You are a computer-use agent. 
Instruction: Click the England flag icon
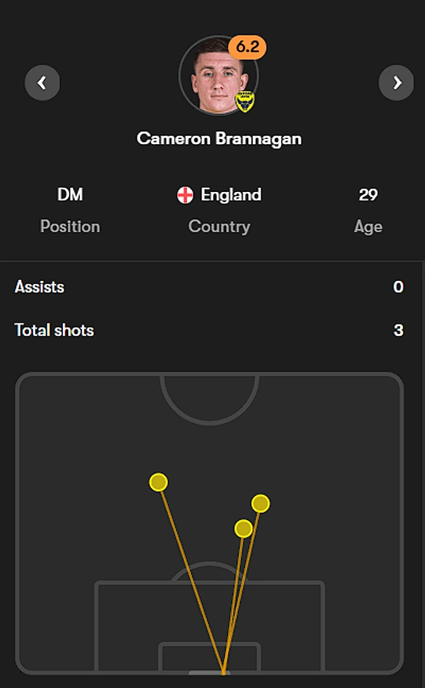(185, 195)
